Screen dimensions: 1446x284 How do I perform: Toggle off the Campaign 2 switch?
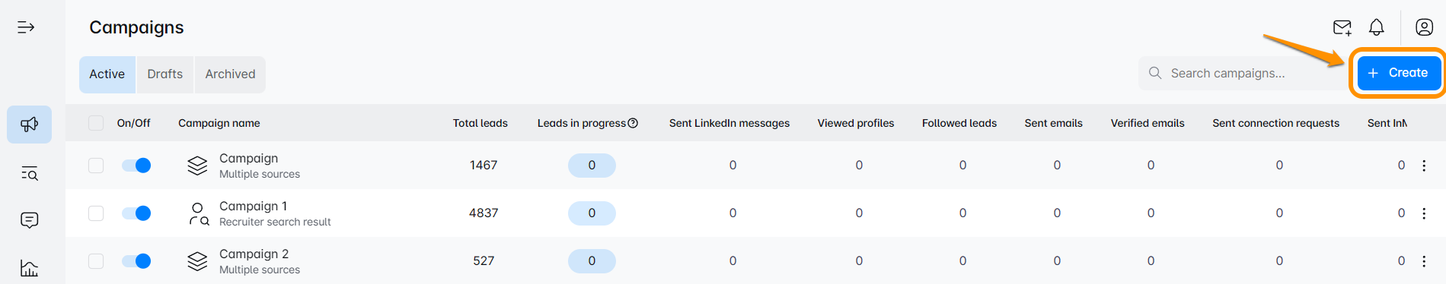coord(136,261)
